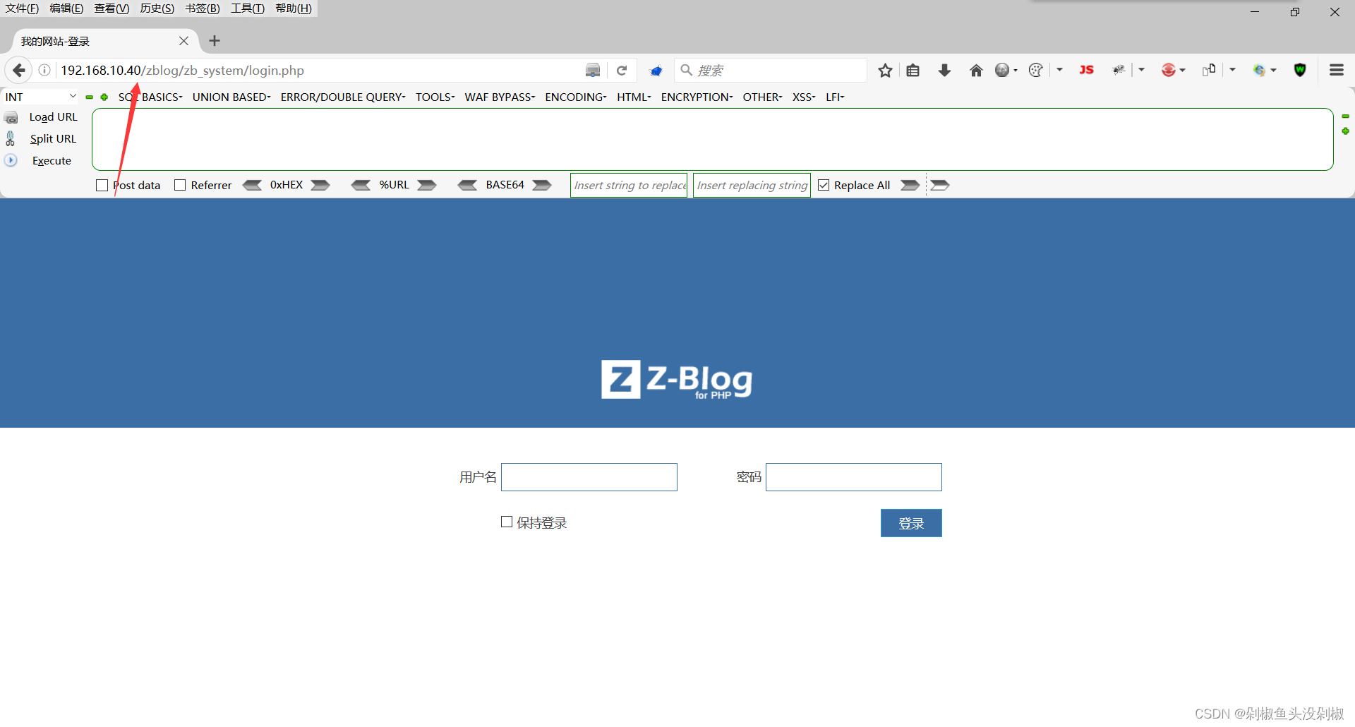Open the 书签(B) Bookmarks menu

point(203,8)
